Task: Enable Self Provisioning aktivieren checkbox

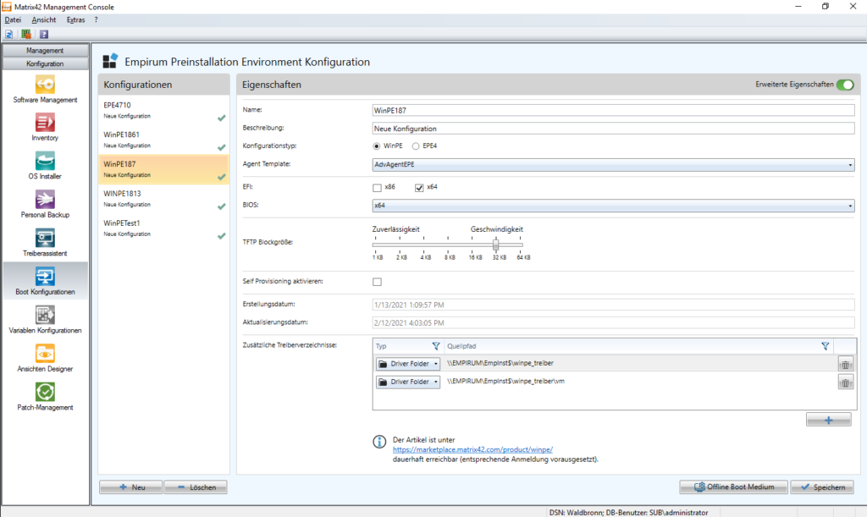Action: pos(377,282)
